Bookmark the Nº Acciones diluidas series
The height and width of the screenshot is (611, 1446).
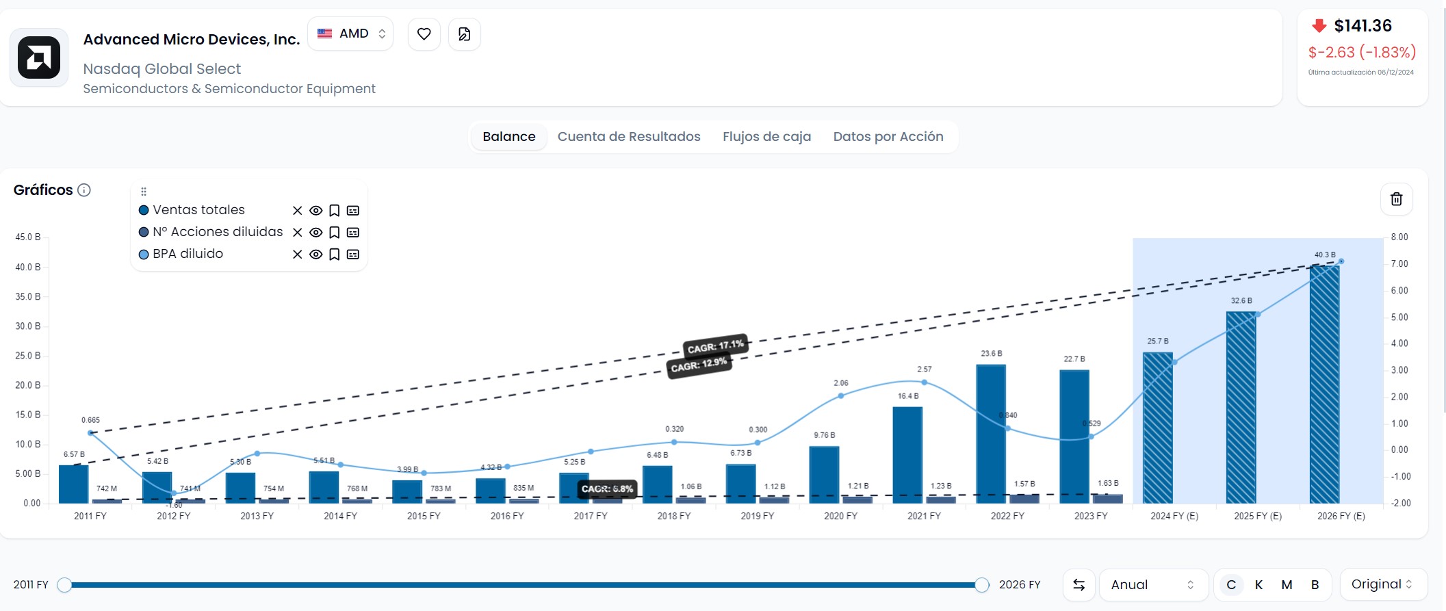tap(335, 233)
